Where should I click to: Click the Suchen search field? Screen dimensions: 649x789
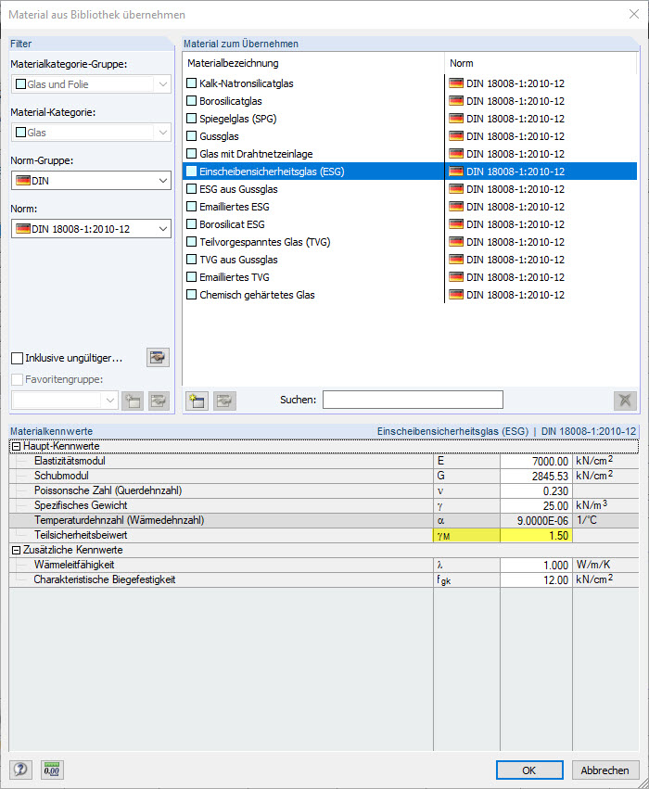point(413,400)
